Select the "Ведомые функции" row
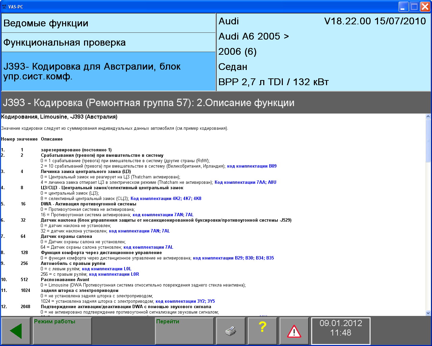This screenshot has width=432, height=346. pos(108,23)
